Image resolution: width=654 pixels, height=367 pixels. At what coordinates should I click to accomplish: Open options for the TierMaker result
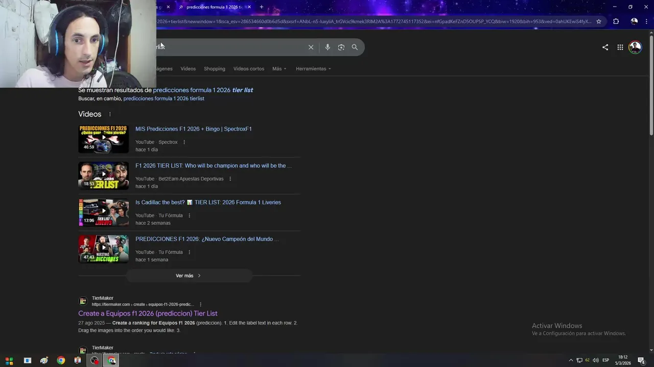(x=200, y=304)
